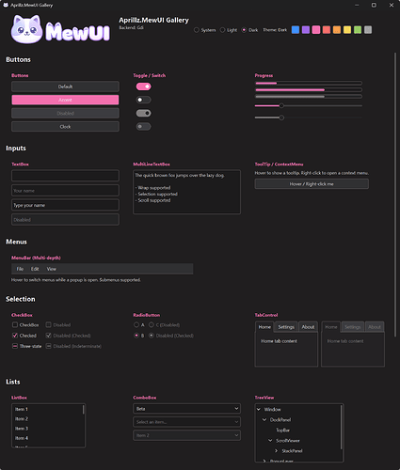
Task: Open the Edit menu
Action: (35, 269)
